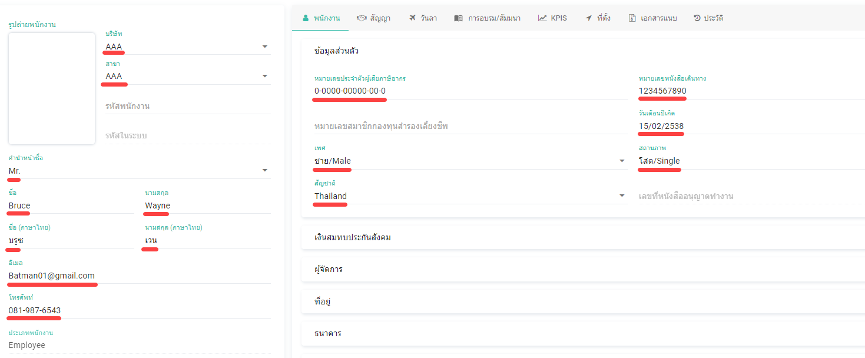This screenshot has width=865, height=358.
Task: Click the book icon beside การอบรม/สัมมนา
Action: tap(458, 18)
